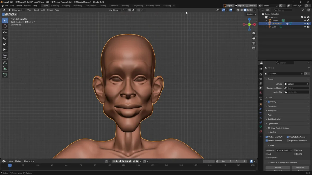Open the Output properties tab
Image resolution: width=312 pixels, height=175 pixels.
(261, 79)
